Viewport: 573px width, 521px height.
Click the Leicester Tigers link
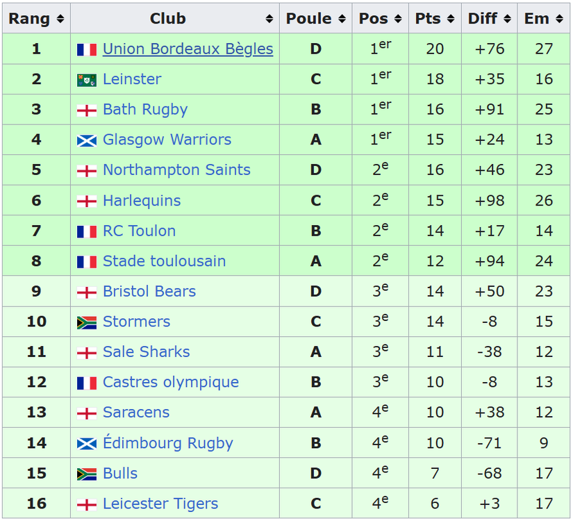[160, 504]
